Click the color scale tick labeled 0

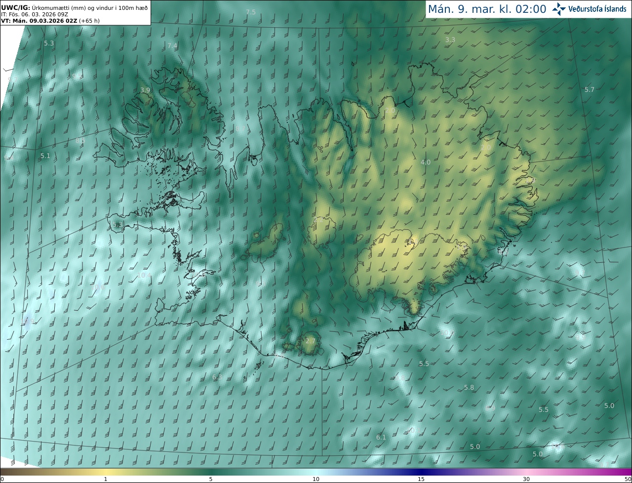2,479
